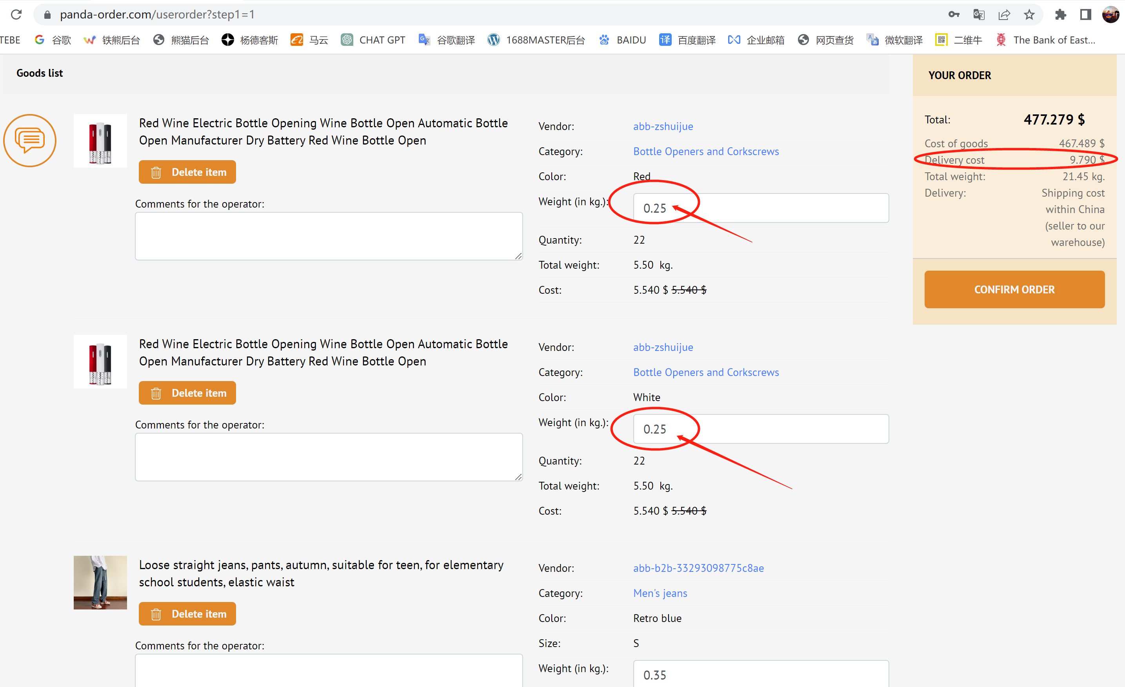Click the Loose straight jeans title

321,573
